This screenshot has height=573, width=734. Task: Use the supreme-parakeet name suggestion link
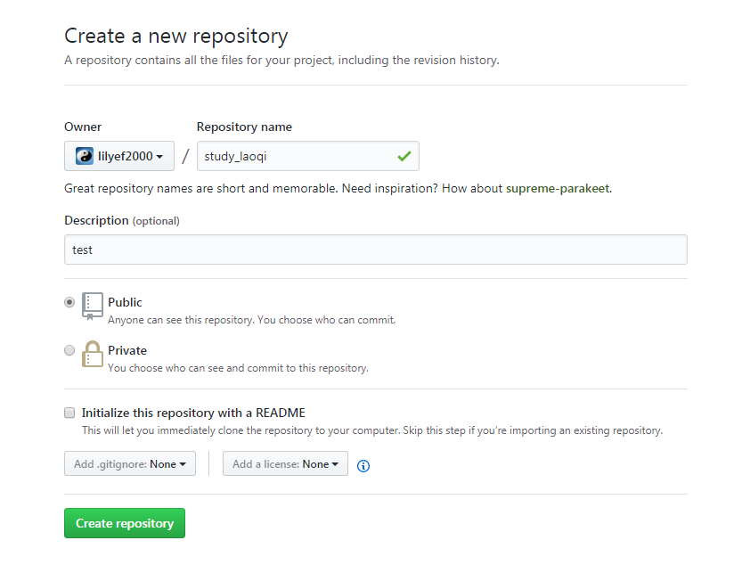(558, 188)
